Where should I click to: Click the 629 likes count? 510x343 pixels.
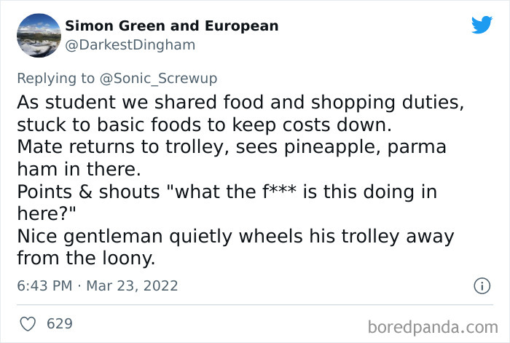pos(59,323)
